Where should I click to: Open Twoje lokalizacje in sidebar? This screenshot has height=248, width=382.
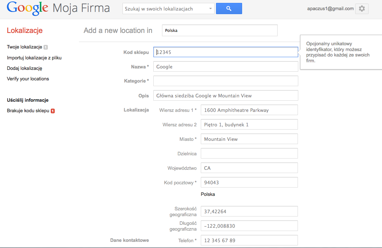tap(24, 47)
